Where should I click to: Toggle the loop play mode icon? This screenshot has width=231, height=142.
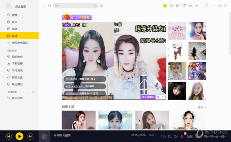[x=170, y=136]
